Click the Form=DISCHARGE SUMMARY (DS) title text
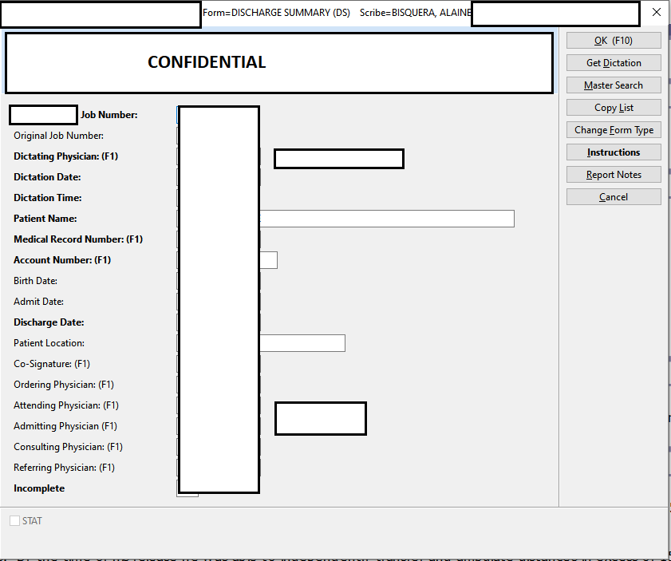The width and height of the screenshot is (671, 561). click(x=276, y=13)
